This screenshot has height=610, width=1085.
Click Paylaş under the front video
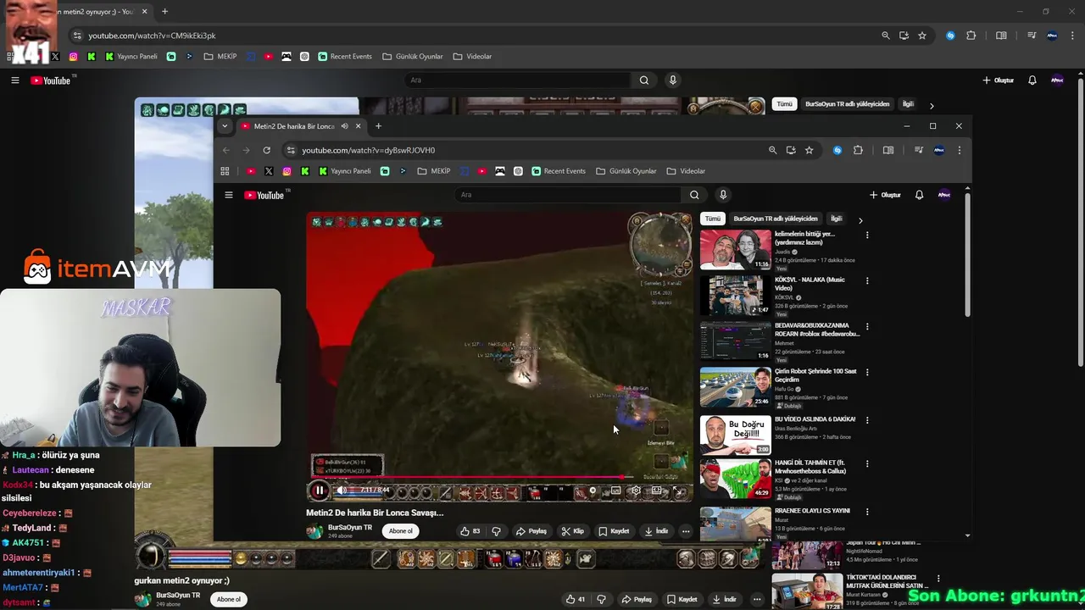[531, 531]
